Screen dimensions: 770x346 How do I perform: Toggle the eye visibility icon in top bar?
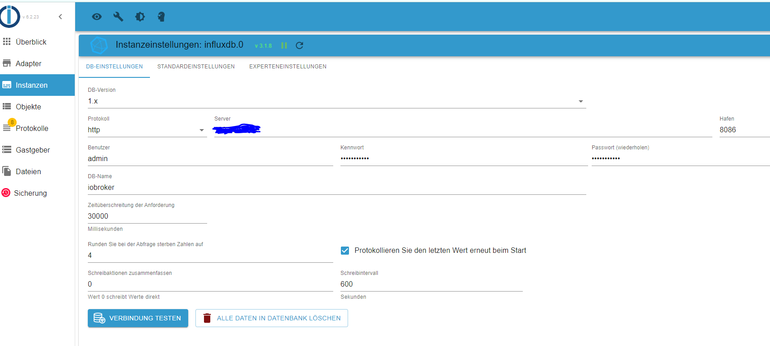(x=97, y=17)
